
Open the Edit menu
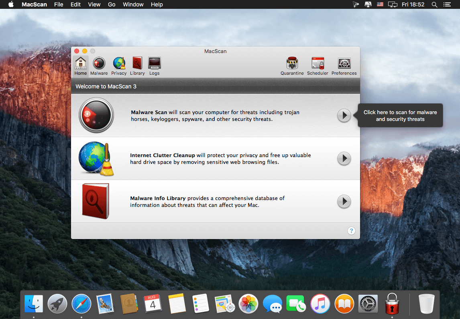75,4
